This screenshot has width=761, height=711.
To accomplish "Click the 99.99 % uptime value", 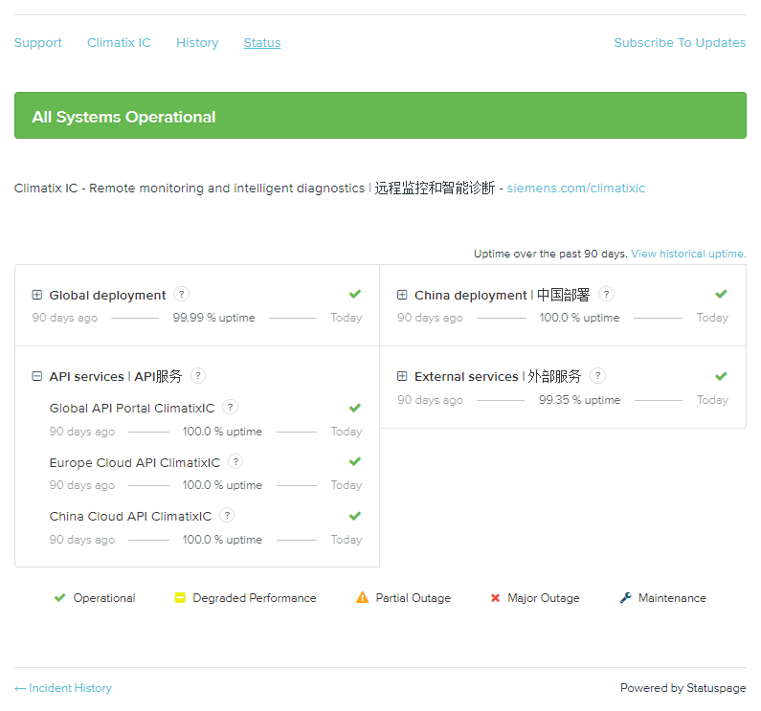I will tap(213, 318).
